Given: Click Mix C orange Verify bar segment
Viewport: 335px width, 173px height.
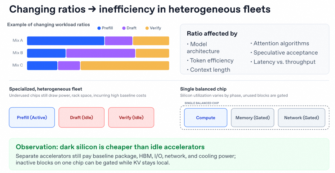Looking at the screenshot, I should [x=125, y=66].
